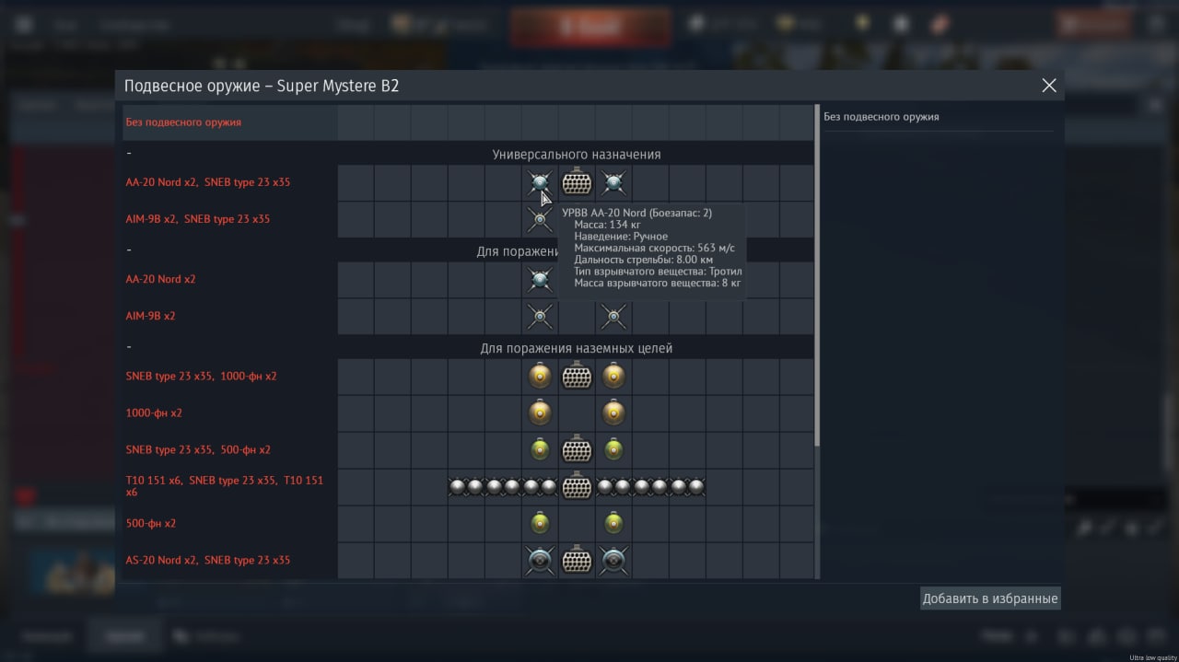Click the left 500-lb bomb in the SNEB, 500-фн x2 row
1179x662 pixels.
pos(540,450)
